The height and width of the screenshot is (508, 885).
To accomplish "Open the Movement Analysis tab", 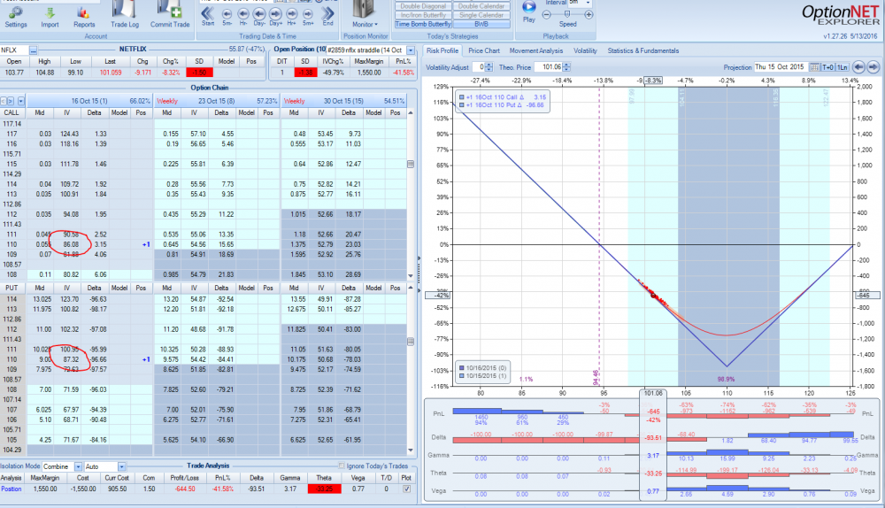I will tap(536, 50).
